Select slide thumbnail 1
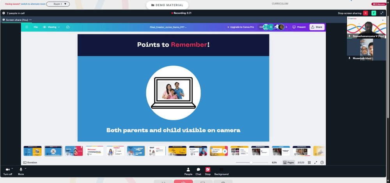The height and width of the screenshot is (183, 390). 33,151
